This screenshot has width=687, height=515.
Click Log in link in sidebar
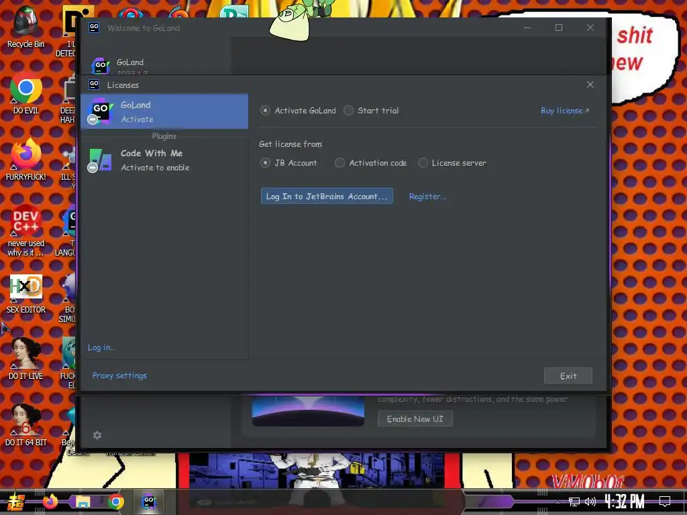101,347
